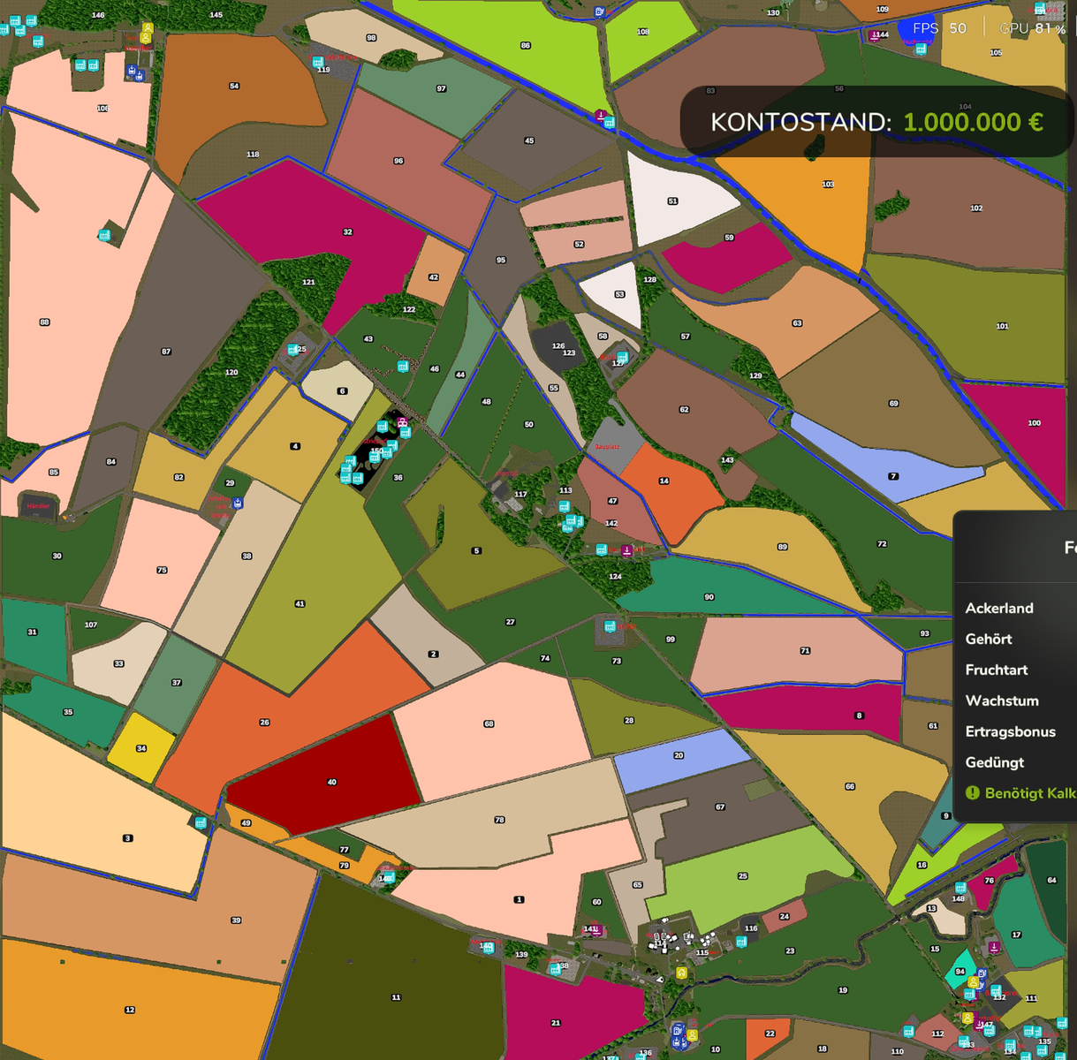1077x1060 pixels.
Task: Select the cyan production icon inside field 88
Action: (x=104, y=235)
